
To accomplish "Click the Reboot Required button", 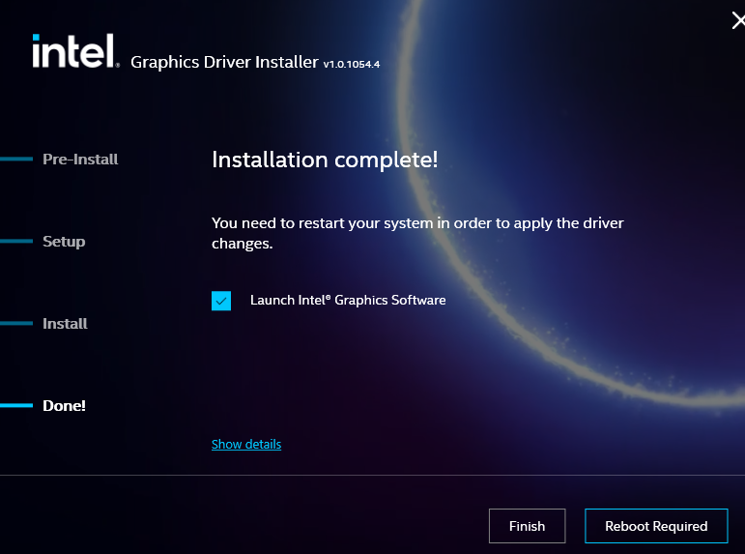I will click(x=656, y=526).
